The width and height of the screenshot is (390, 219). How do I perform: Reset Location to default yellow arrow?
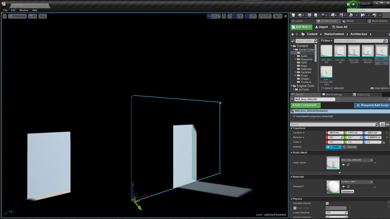click(x=387, y=133)
